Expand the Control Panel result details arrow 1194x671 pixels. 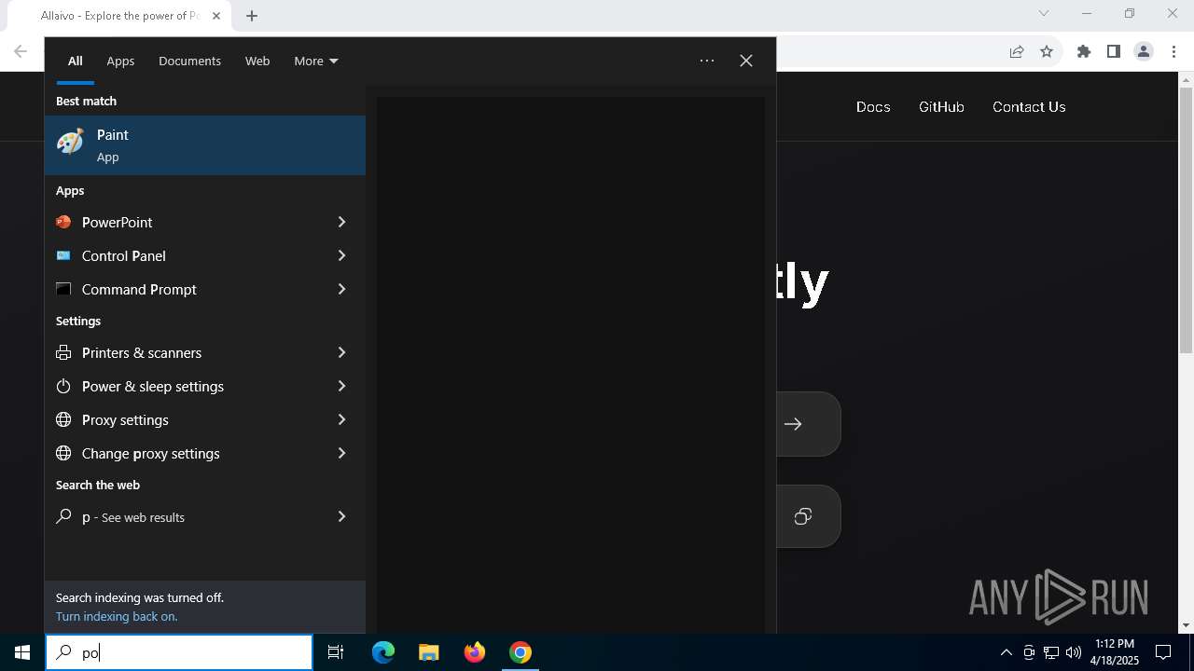tap(341, 255)
